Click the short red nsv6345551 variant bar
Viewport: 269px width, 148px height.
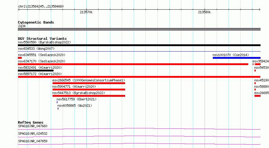20,58
